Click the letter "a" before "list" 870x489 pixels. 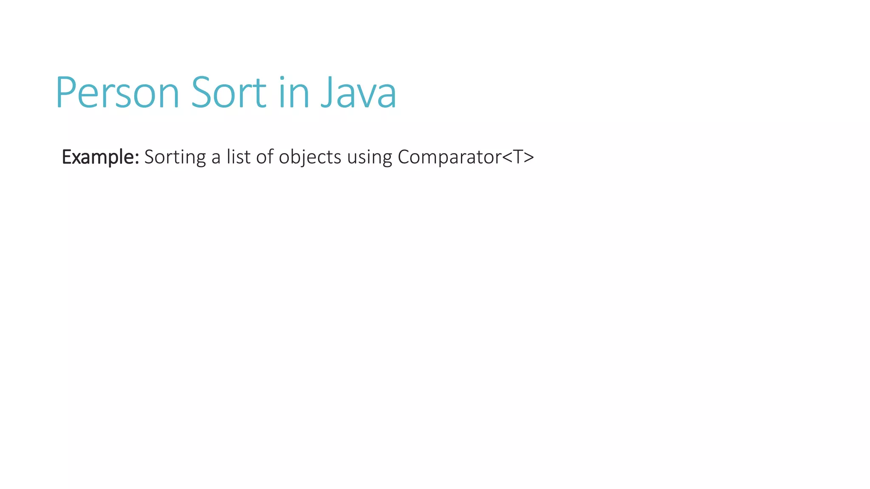216,158
